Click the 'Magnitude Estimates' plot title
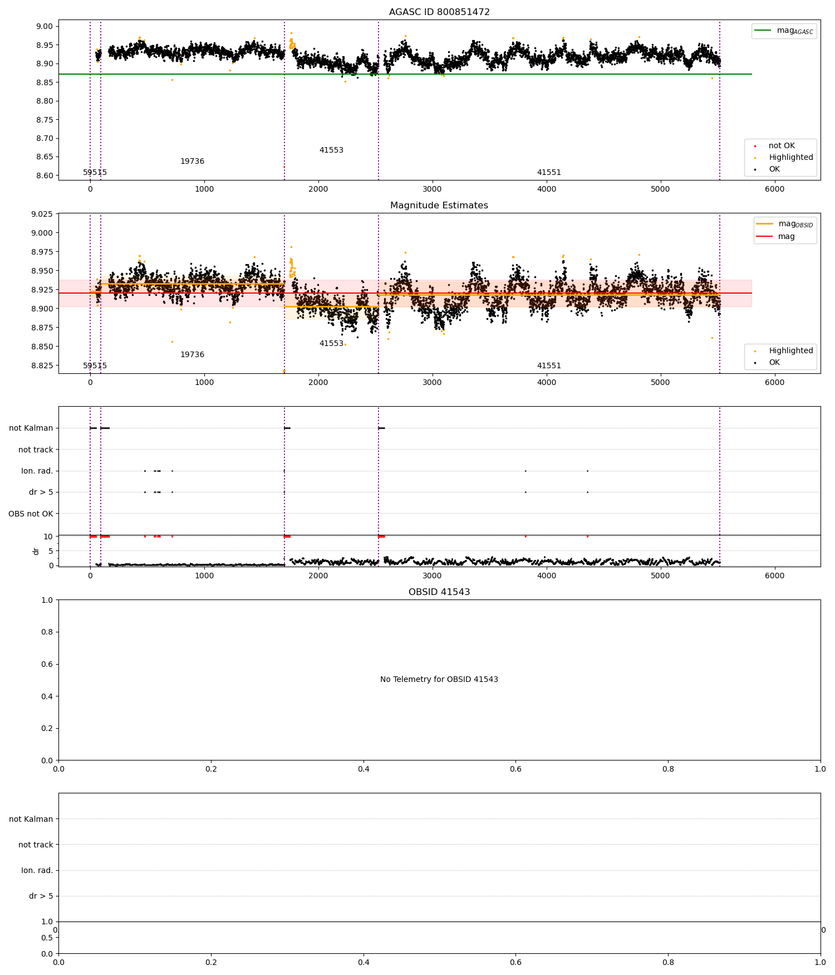 [439, 206]
